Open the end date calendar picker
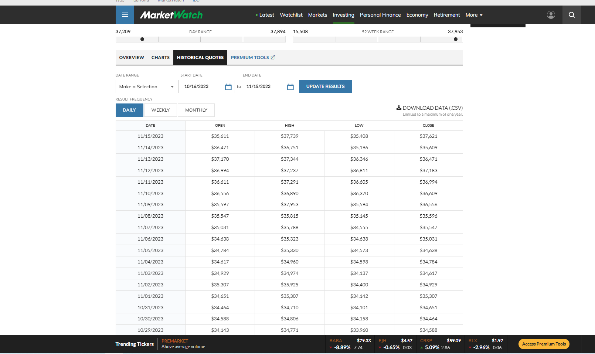Image resolution: width=595 pixels, height=354 pixels. coord(290,87)
